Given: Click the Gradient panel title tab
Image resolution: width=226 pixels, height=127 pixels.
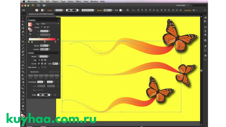Looking at the screenshot, I should 32,20.
